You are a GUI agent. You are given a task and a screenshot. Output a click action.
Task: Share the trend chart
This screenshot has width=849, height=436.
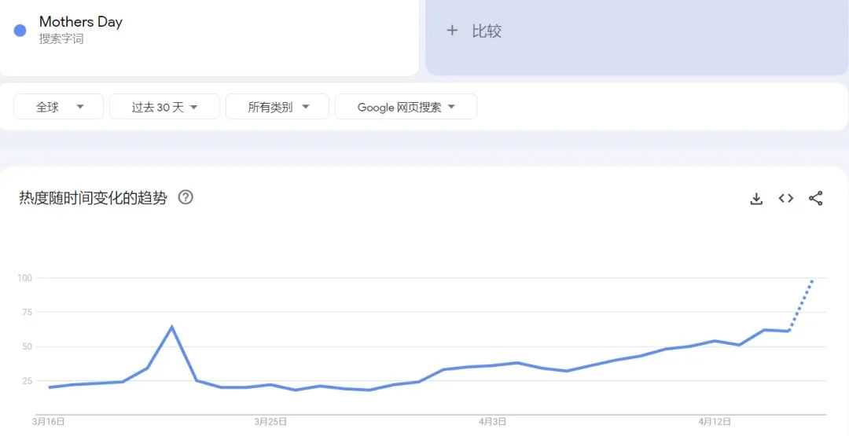pos(815,198)
